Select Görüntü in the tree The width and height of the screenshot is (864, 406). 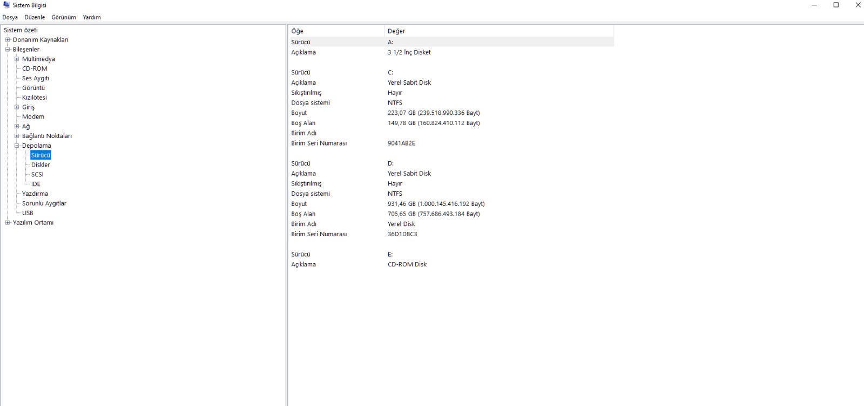(33, 88)
